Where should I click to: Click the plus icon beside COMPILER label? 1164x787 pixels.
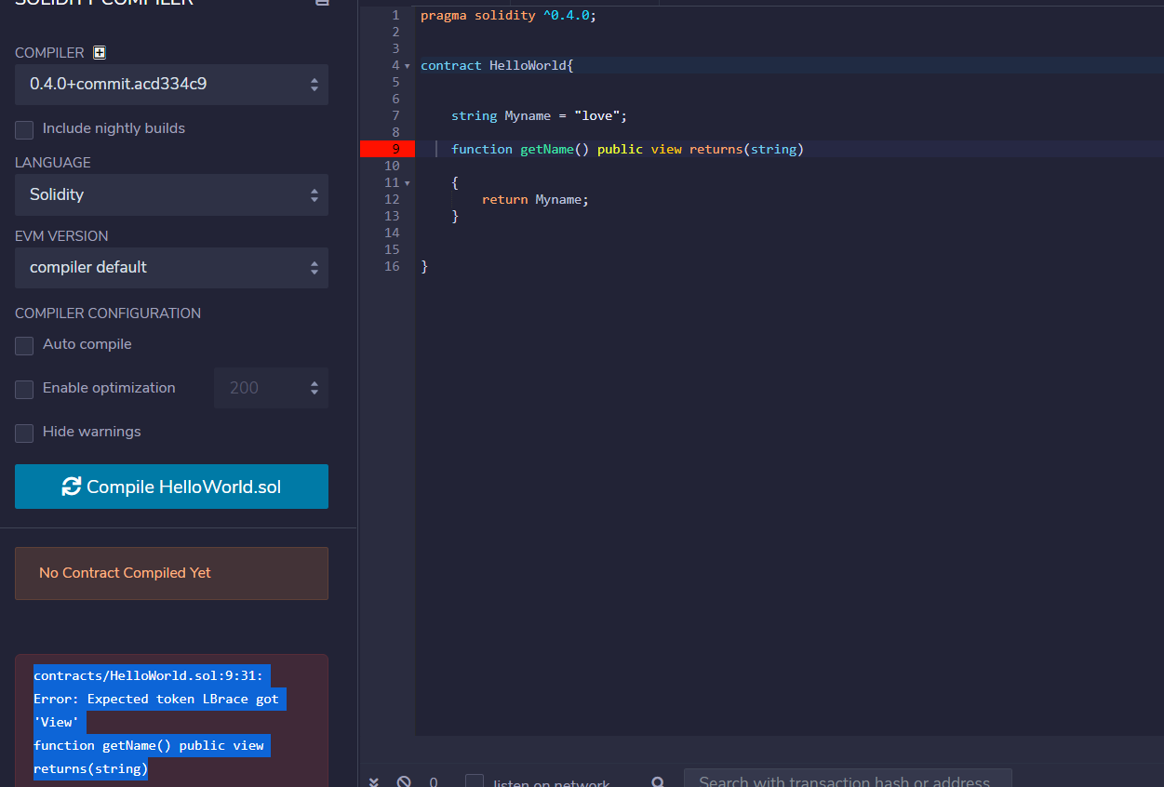[99, 52]
